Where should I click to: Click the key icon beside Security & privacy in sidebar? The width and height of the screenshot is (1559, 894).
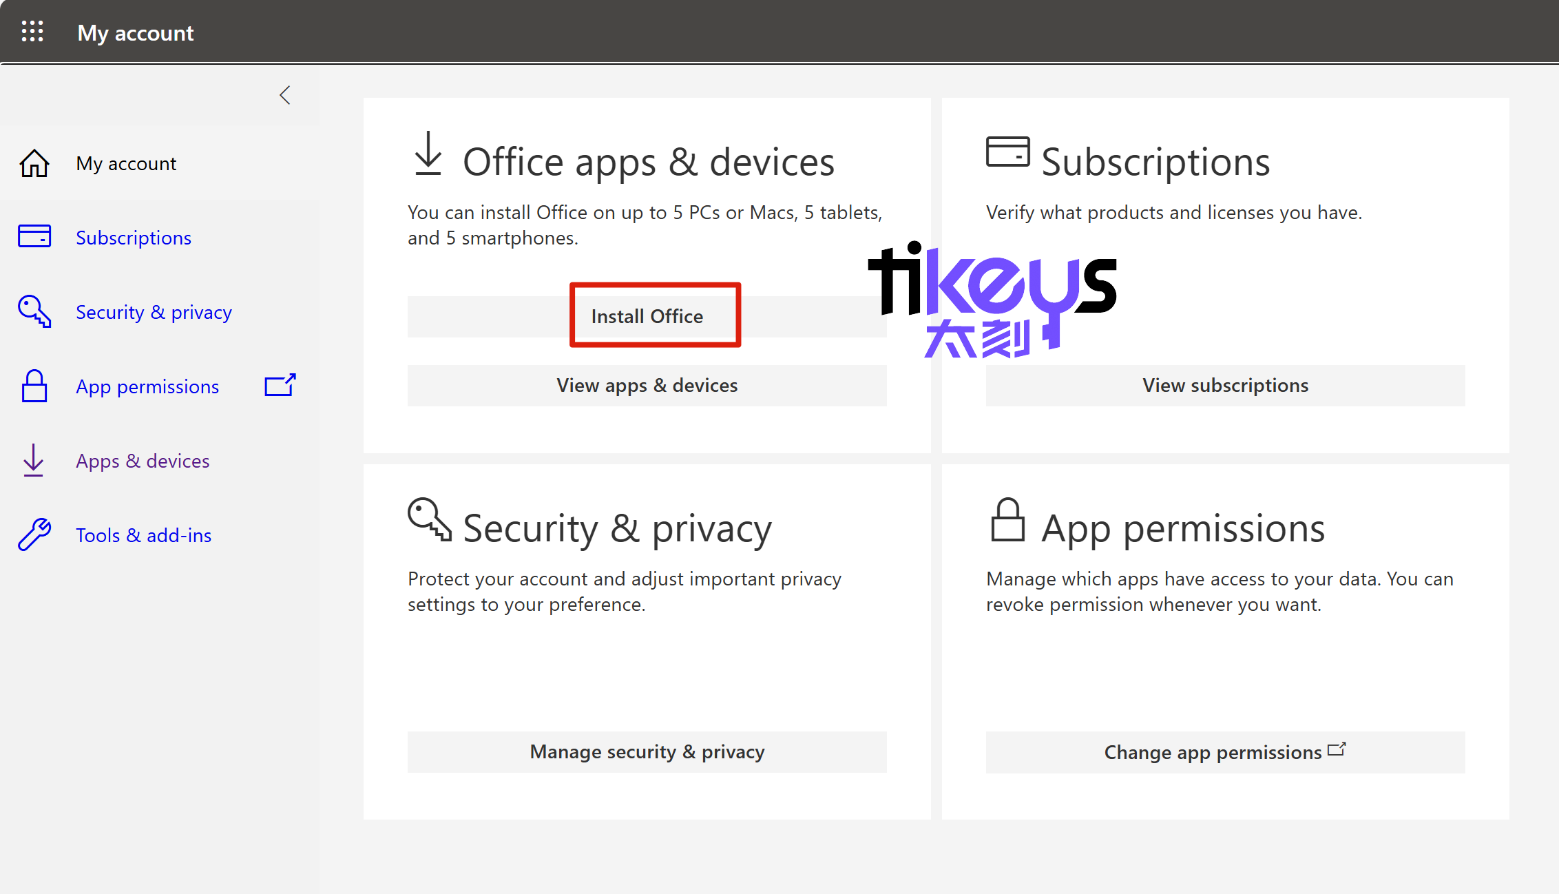[34, 311]
